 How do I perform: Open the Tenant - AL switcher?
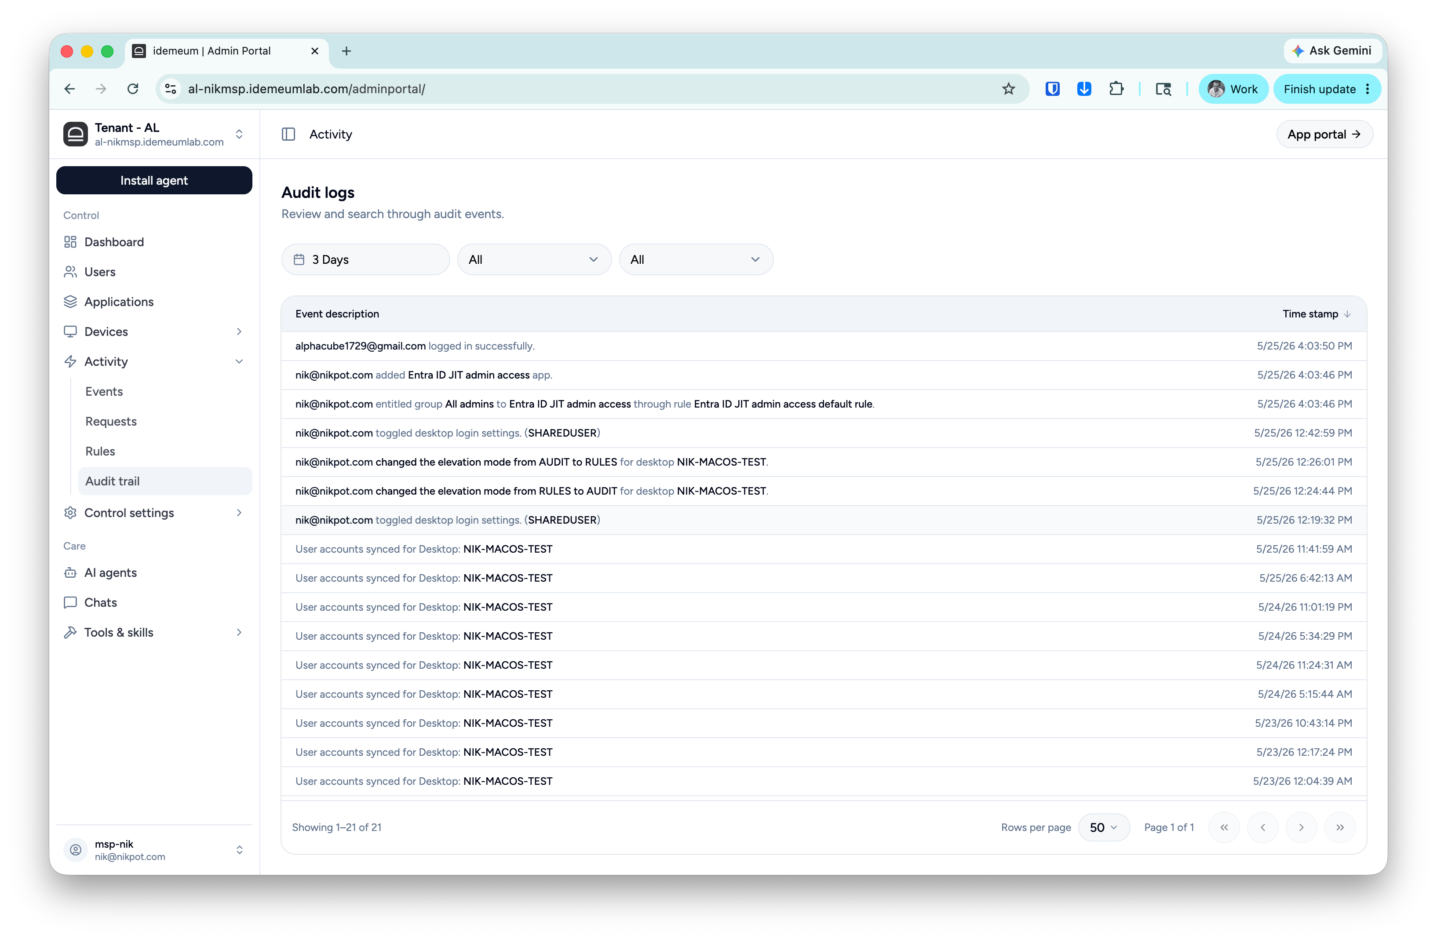(x=154, y=134)
